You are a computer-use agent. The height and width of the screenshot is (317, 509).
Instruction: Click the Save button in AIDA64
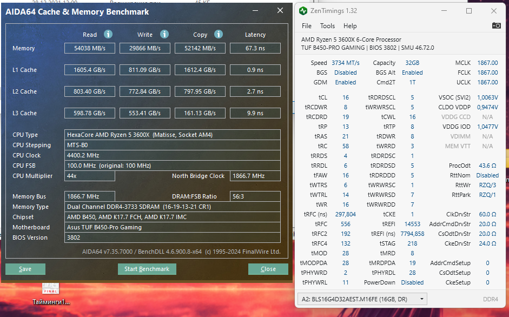(25, 269)
